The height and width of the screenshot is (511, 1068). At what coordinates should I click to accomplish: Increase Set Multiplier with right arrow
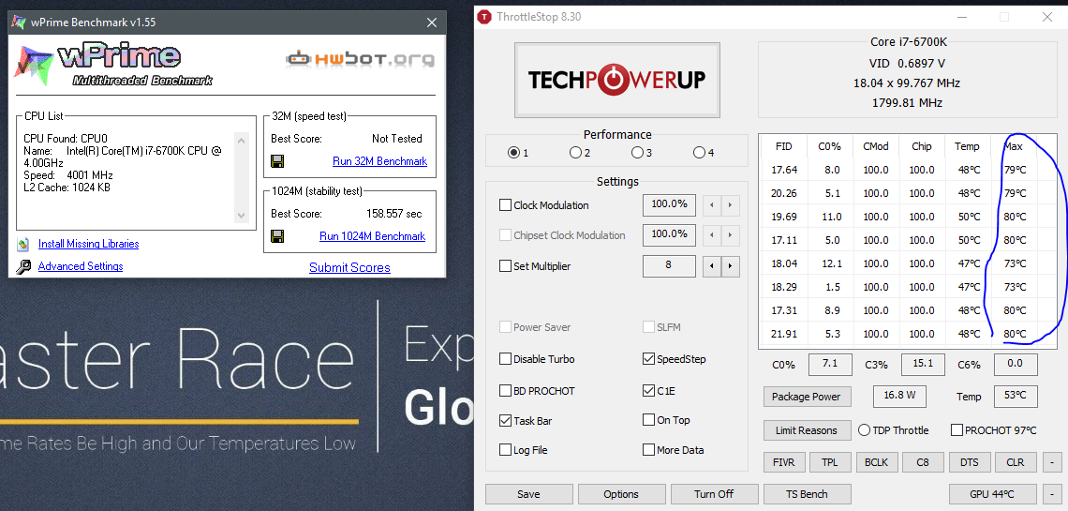pyautogui.click(x=730, y=266)
